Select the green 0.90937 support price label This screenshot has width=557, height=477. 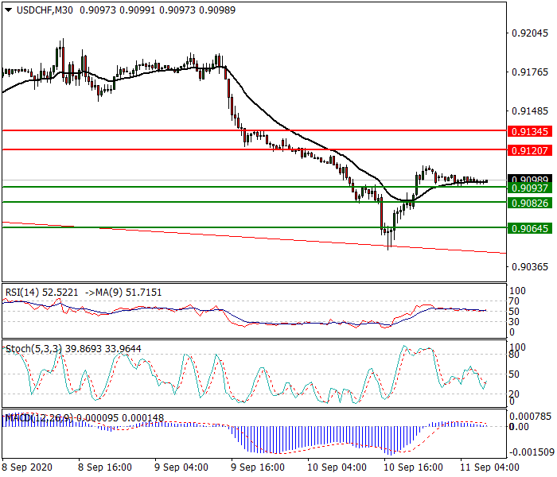point(530,188)
